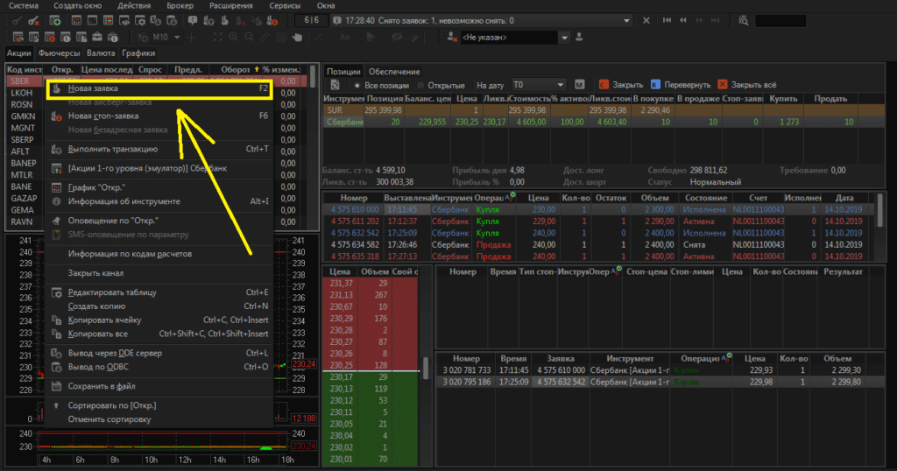Click the New stop-order icon in context menu
This screenshot has width=897, height=471.
tap(56, 116)
